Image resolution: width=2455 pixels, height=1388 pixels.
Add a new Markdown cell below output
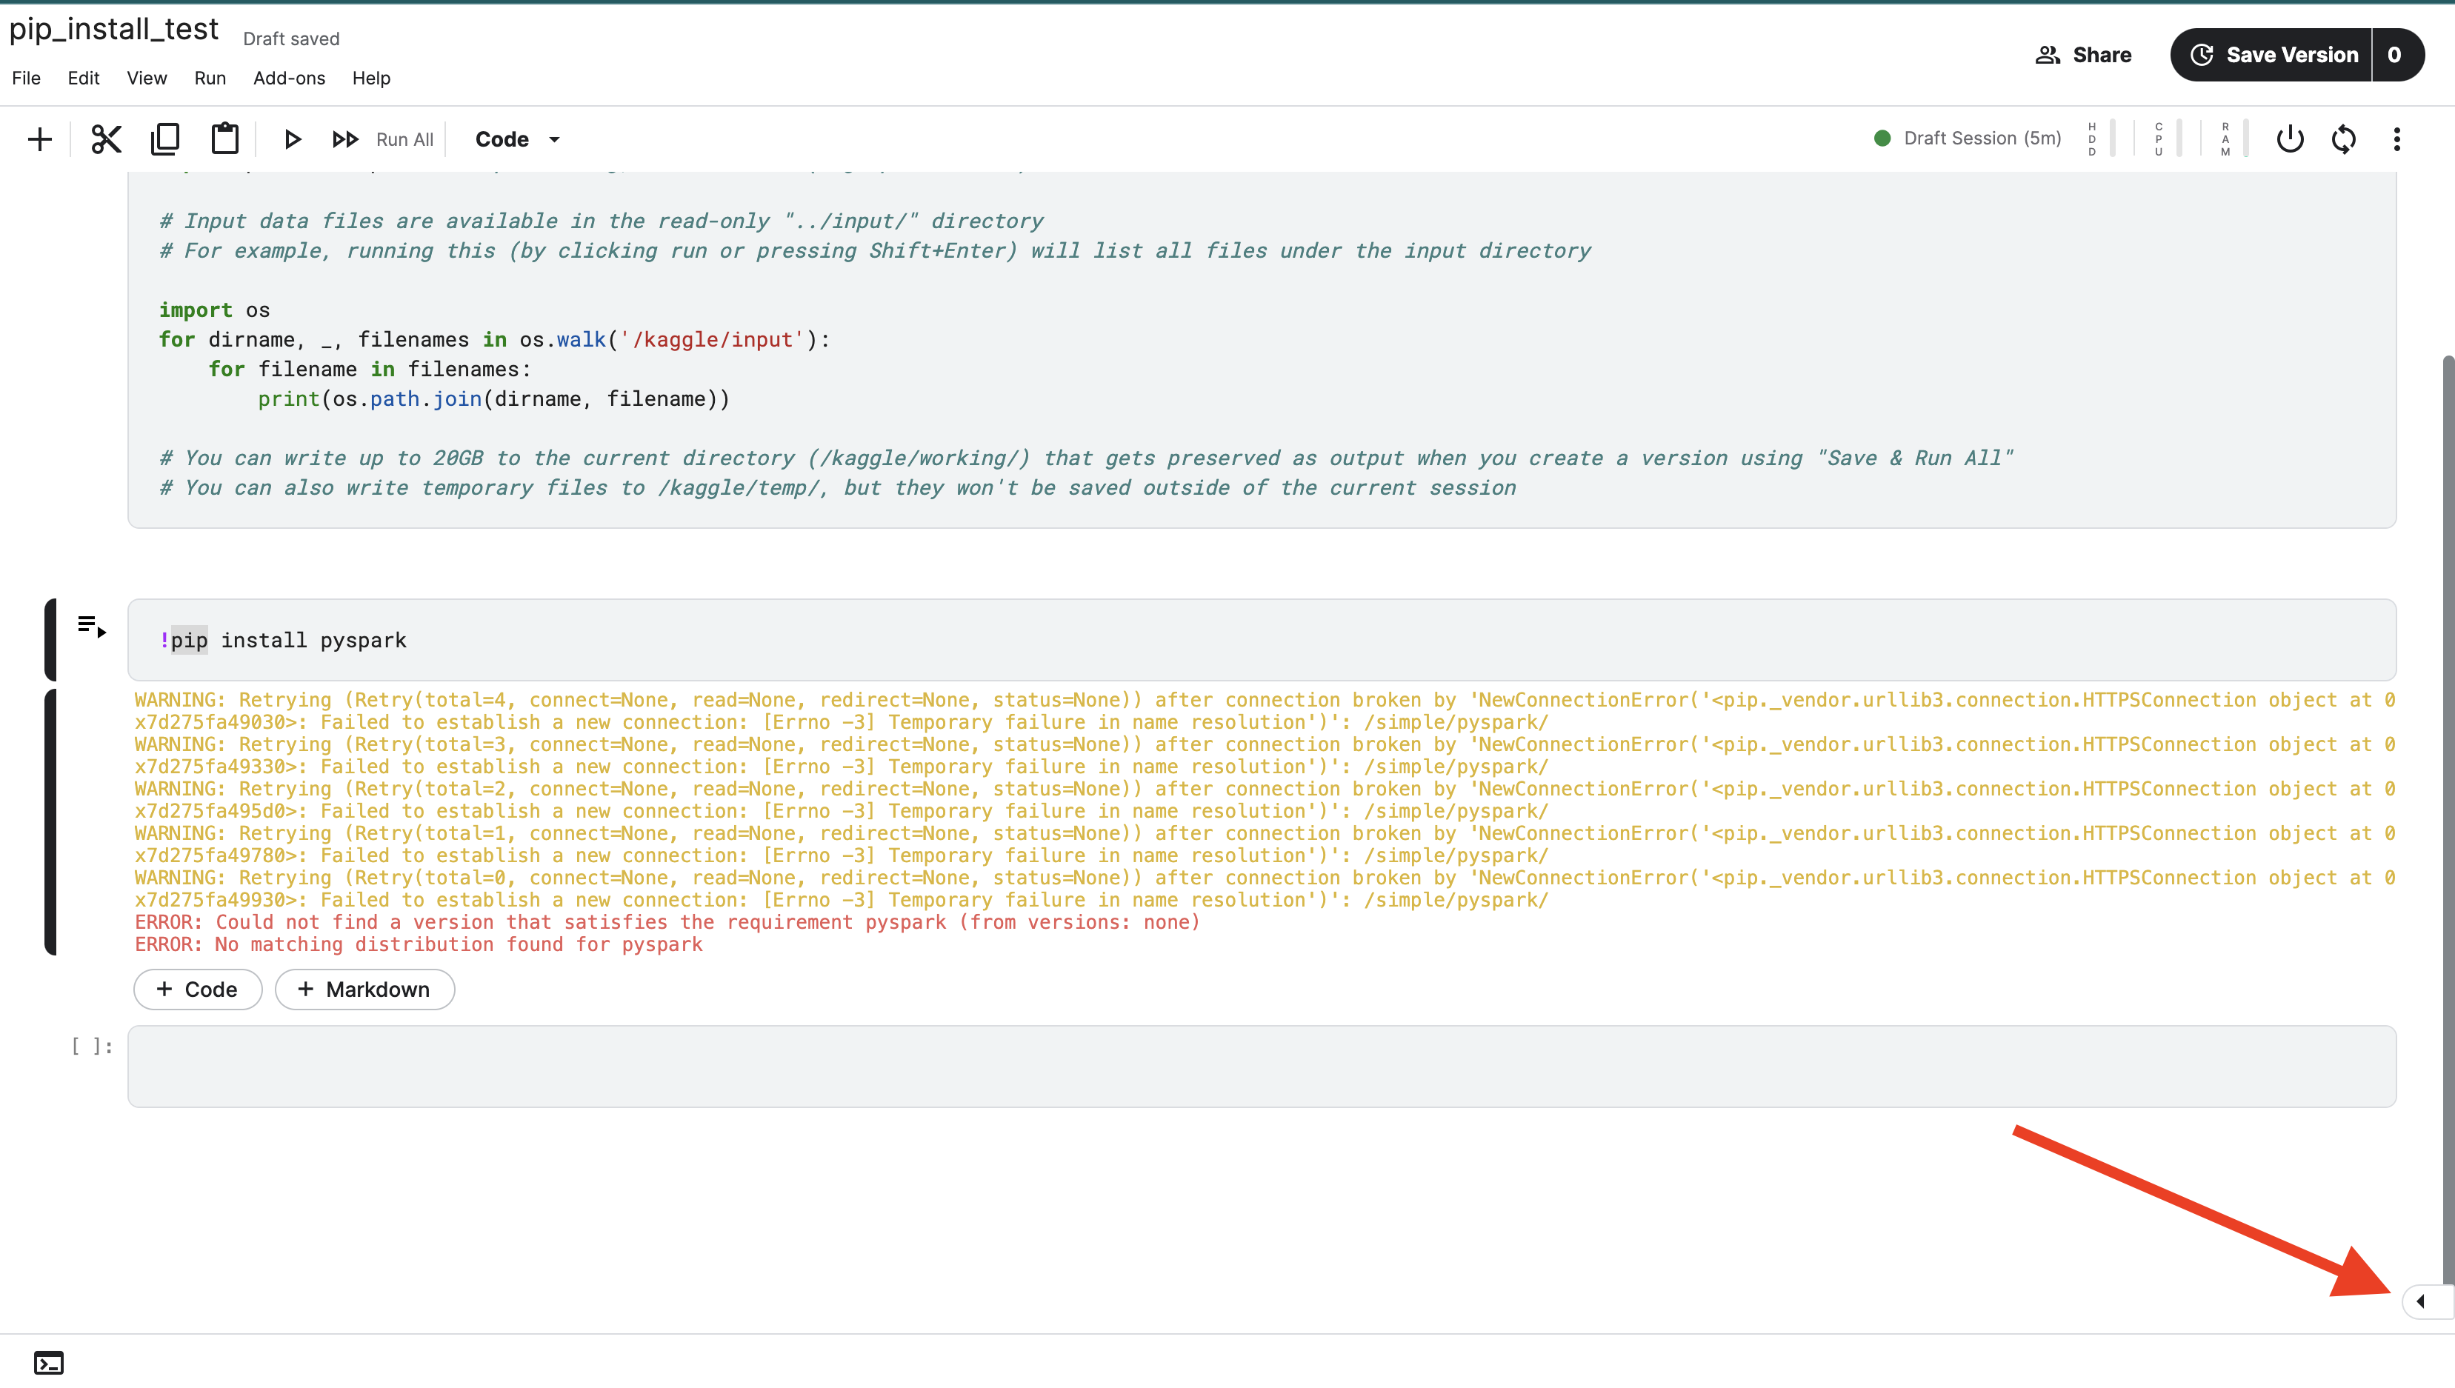tap(364, 990)
